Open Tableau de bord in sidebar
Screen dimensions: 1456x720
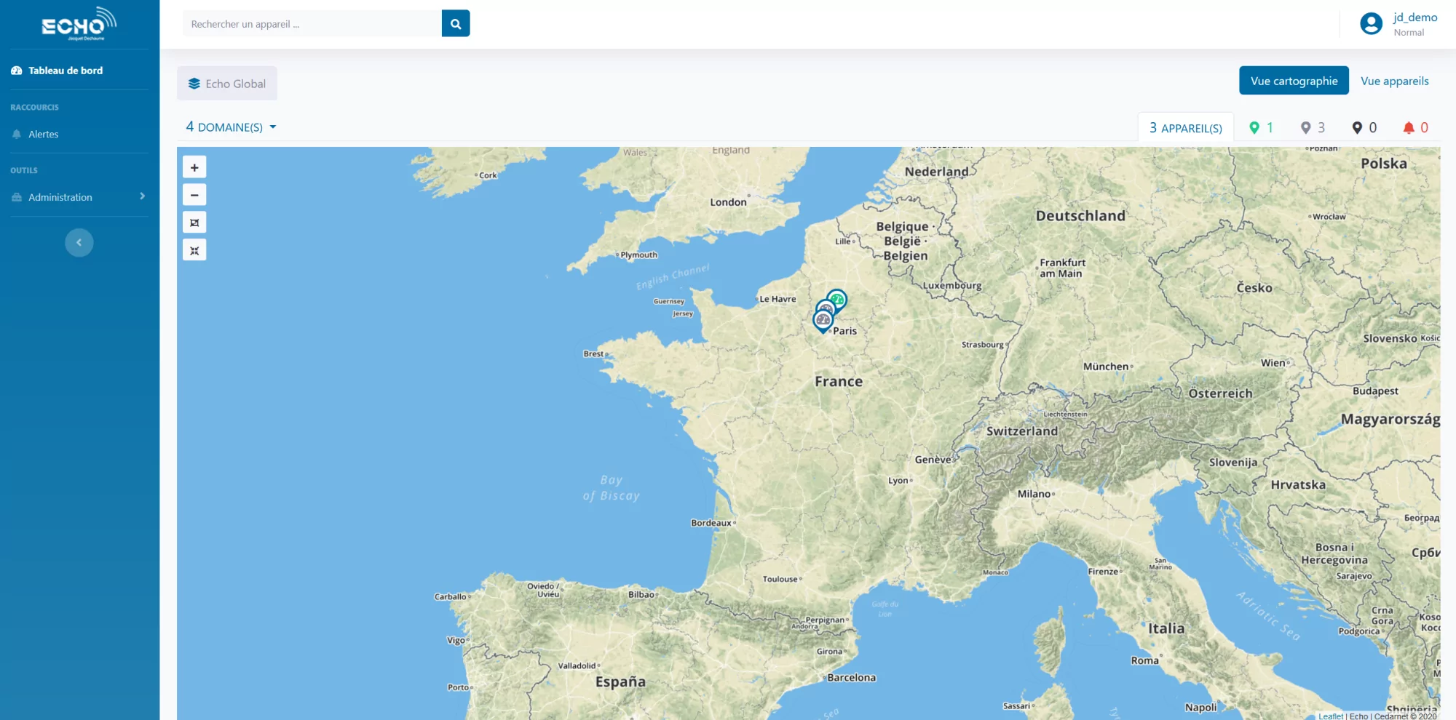(65, 71)
